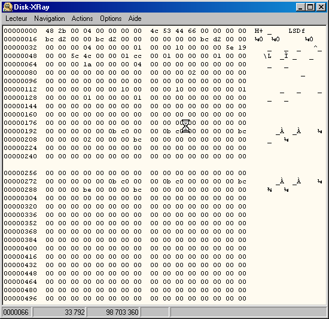
Task: Click status bar field showing 98 703 360
Action: pos(113,312)
